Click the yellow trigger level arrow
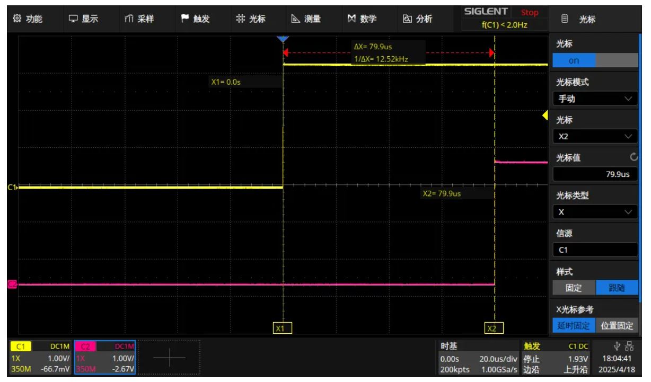Screen dimensions: 651x382 tap(545, 116)
